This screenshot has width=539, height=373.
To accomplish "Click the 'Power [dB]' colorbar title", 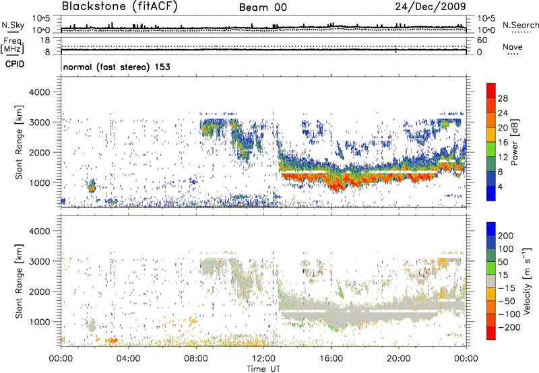I will 514,142.
